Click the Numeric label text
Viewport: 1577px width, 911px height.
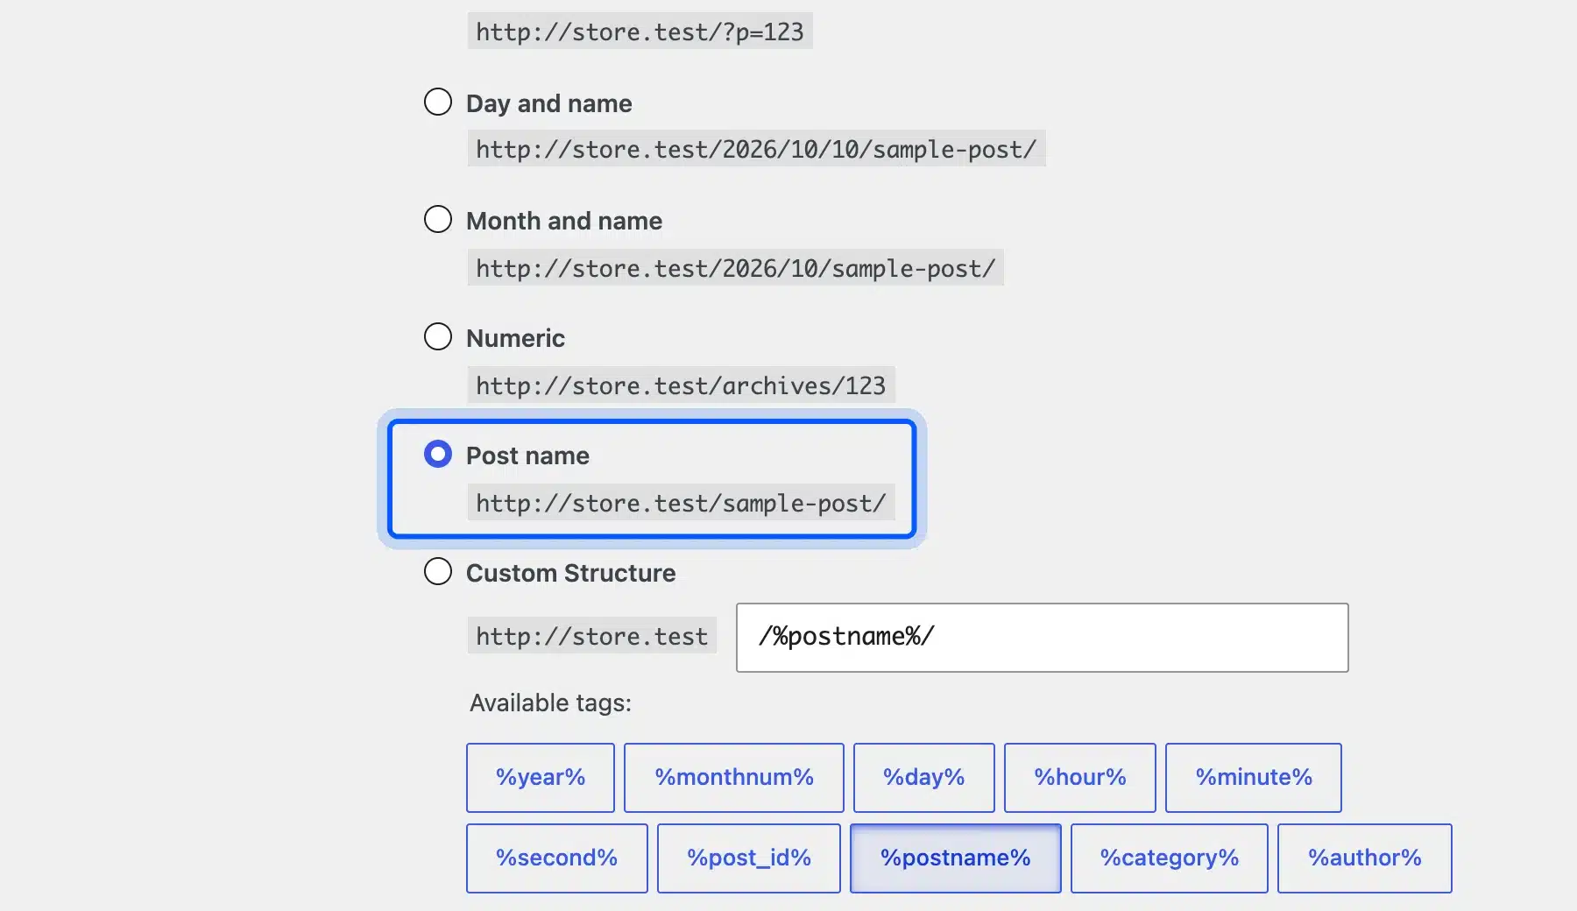tap(515, 338)
